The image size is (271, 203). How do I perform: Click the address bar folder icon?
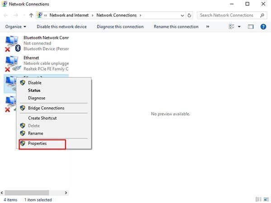point(40,15)
